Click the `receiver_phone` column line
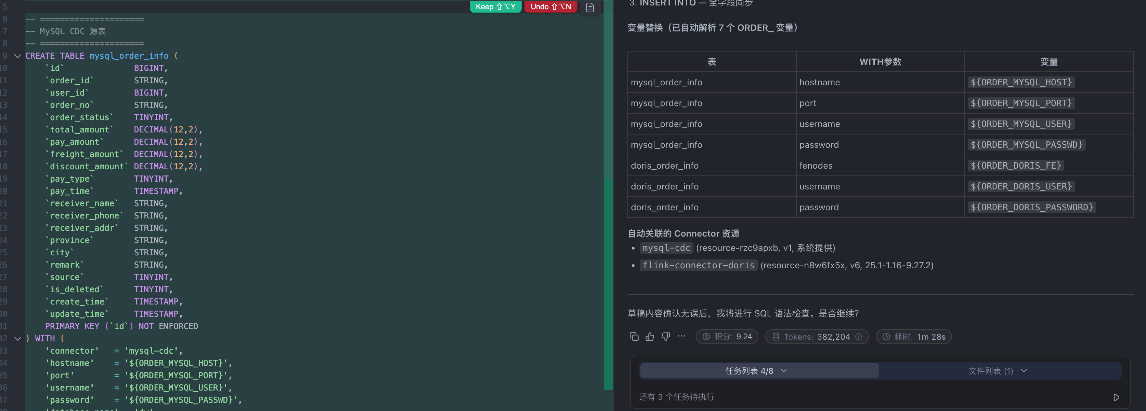The height and width of the screenshot is (411, 1146). (106, 216)
